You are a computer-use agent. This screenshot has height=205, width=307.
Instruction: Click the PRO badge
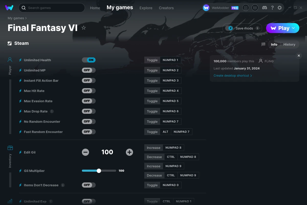(x=235, y=8)
